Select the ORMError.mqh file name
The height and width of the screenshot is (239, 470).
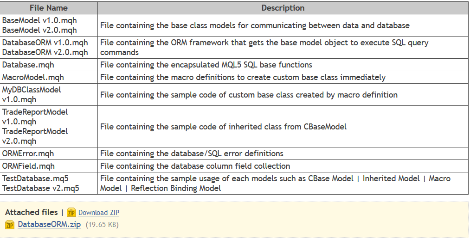point(28,153)
